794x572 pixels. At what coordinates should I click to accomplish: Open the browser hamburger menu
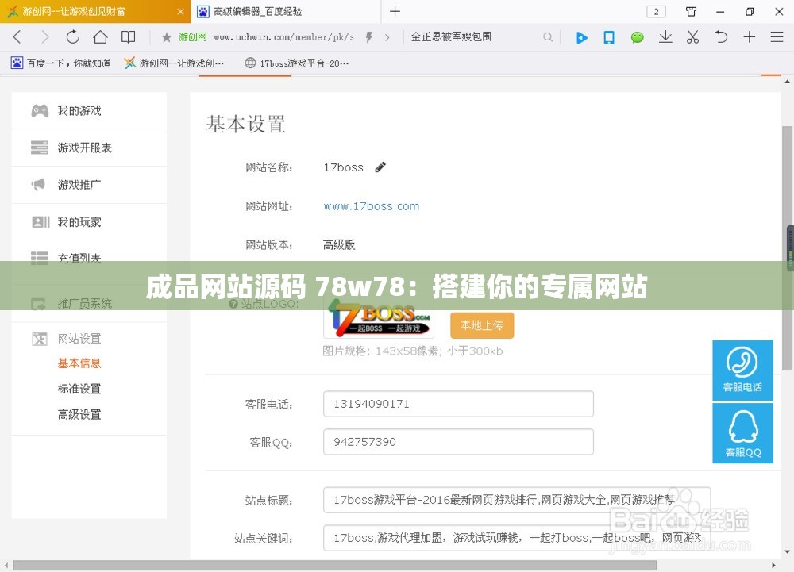[777, 37]
